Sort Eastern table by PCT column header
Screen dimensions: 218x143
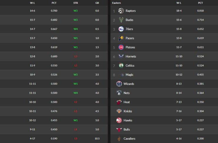tap(200, 3)
